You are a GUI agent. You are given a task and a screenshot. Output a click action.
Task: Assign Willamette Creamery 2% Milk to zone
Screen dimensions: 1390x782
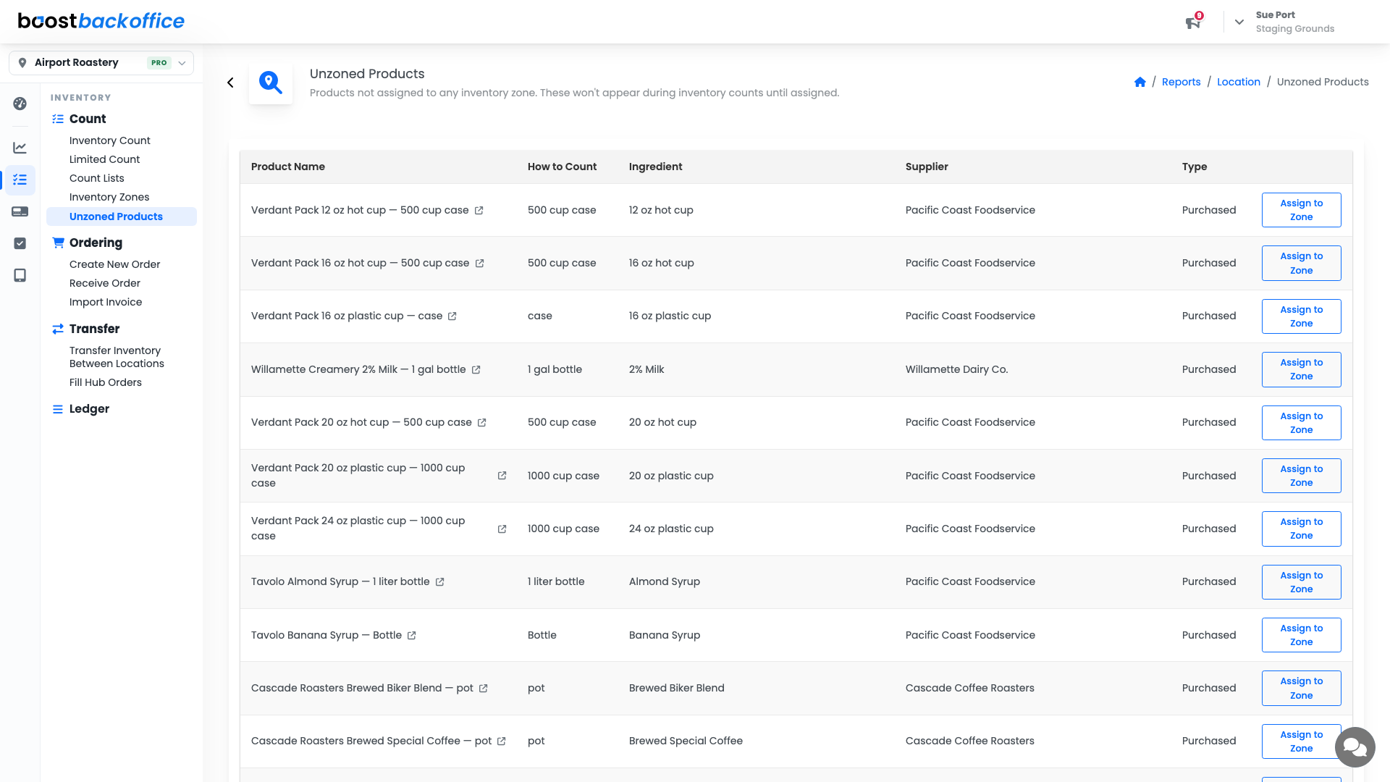[x=1301, y=369]
